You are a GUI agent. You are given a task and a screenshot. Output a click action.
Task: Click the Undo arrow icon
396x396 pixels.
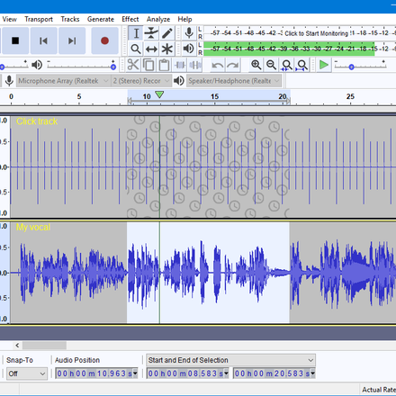coord(217,65)
